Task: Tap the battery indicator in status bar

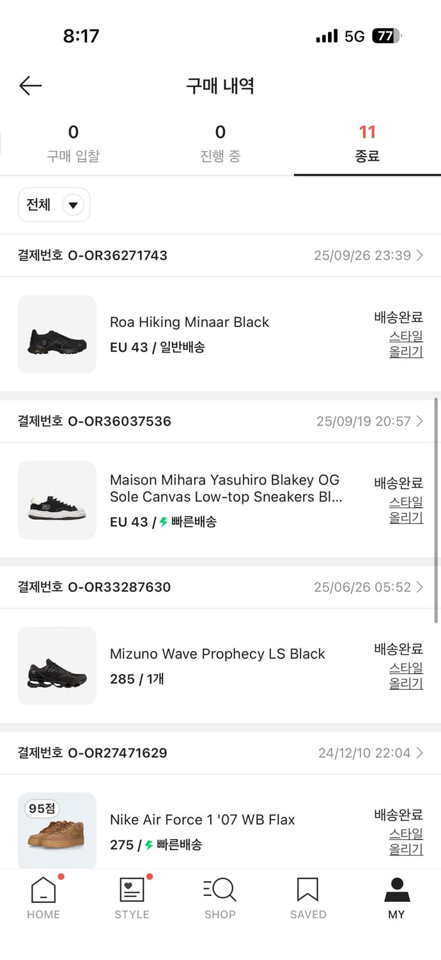Action: (x=386, y=36)
